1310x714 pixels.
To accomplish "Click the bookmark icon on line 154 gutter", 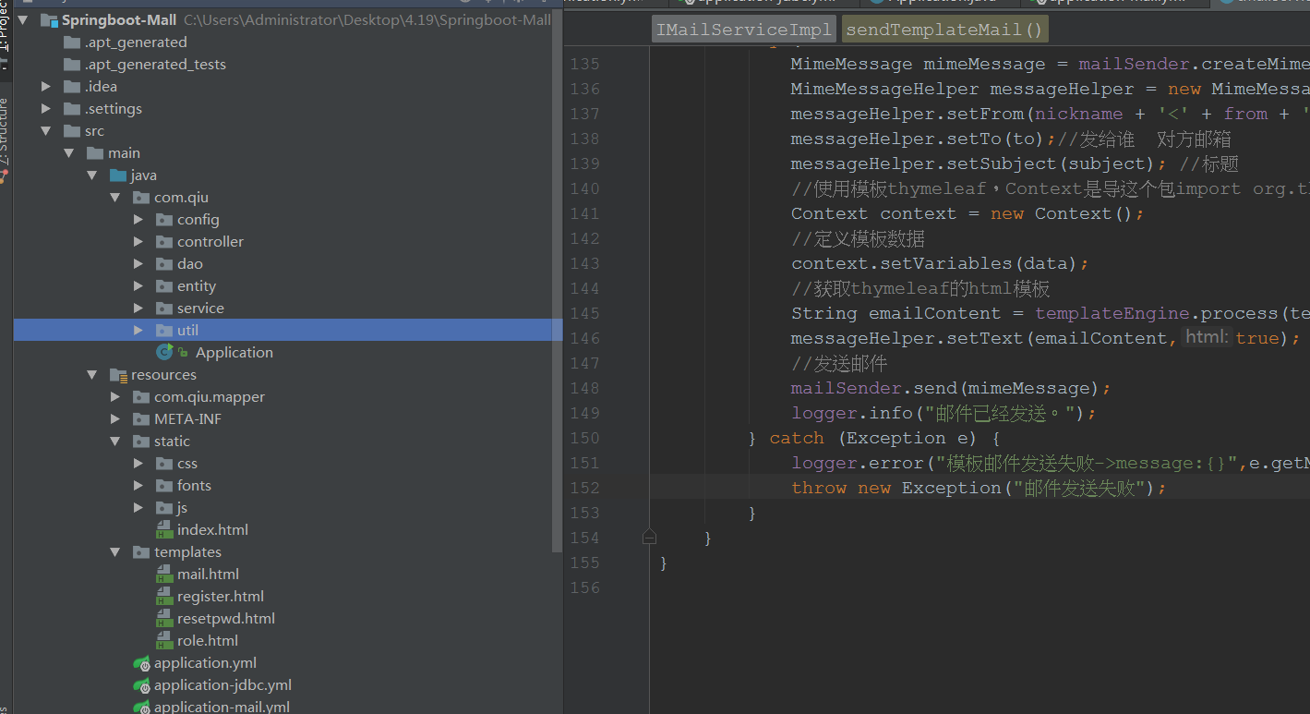I will point(649,536).
